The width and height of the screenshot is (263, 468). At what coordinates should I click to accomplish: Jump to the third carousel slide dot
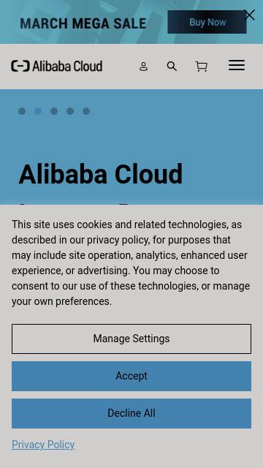pos(54,111)
